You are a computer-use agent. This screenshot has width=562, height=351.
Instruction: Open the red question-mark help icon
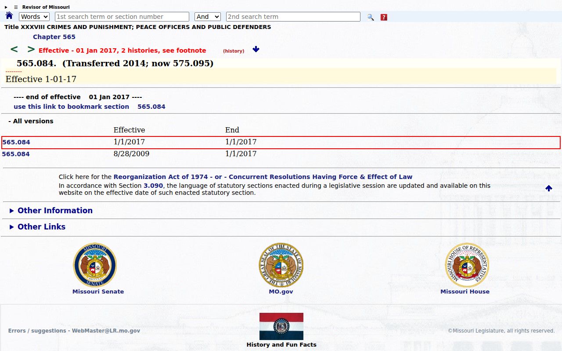[x=384, y=17]
